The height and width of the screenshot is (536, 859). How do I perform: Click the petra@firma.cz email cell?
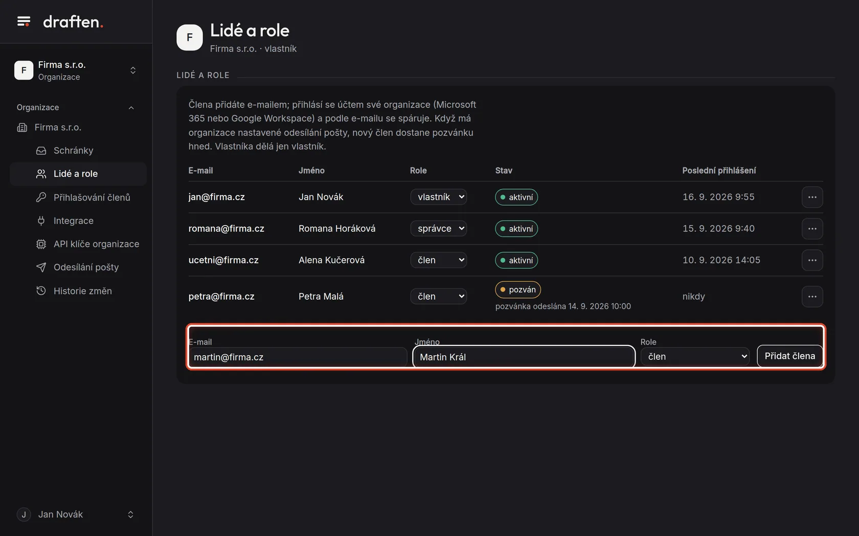point(221,297)
